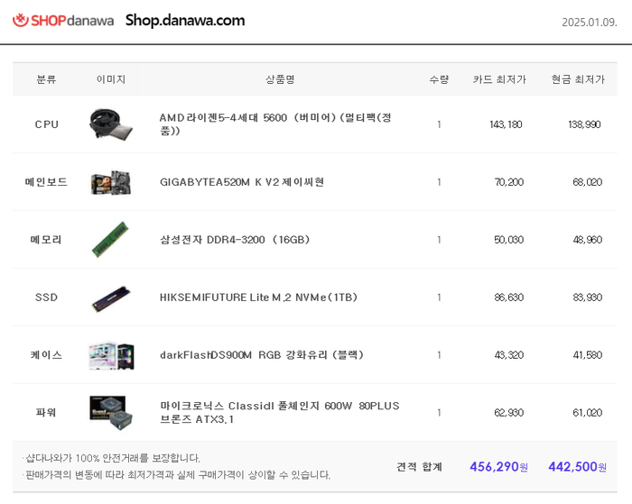The image size is (632, 504).
Task: Click the 현금 최저가 column header
Action: coord(579,79)
